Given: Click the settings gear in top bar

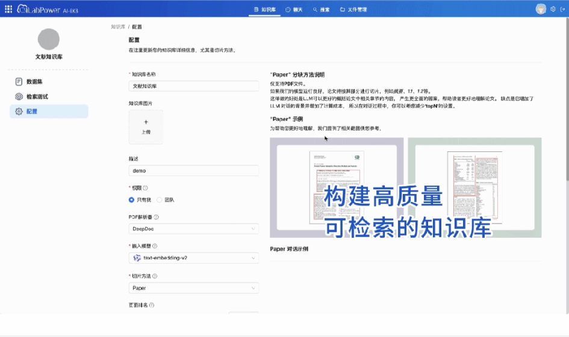Looking at the screenshot, I should pos(553,9).
